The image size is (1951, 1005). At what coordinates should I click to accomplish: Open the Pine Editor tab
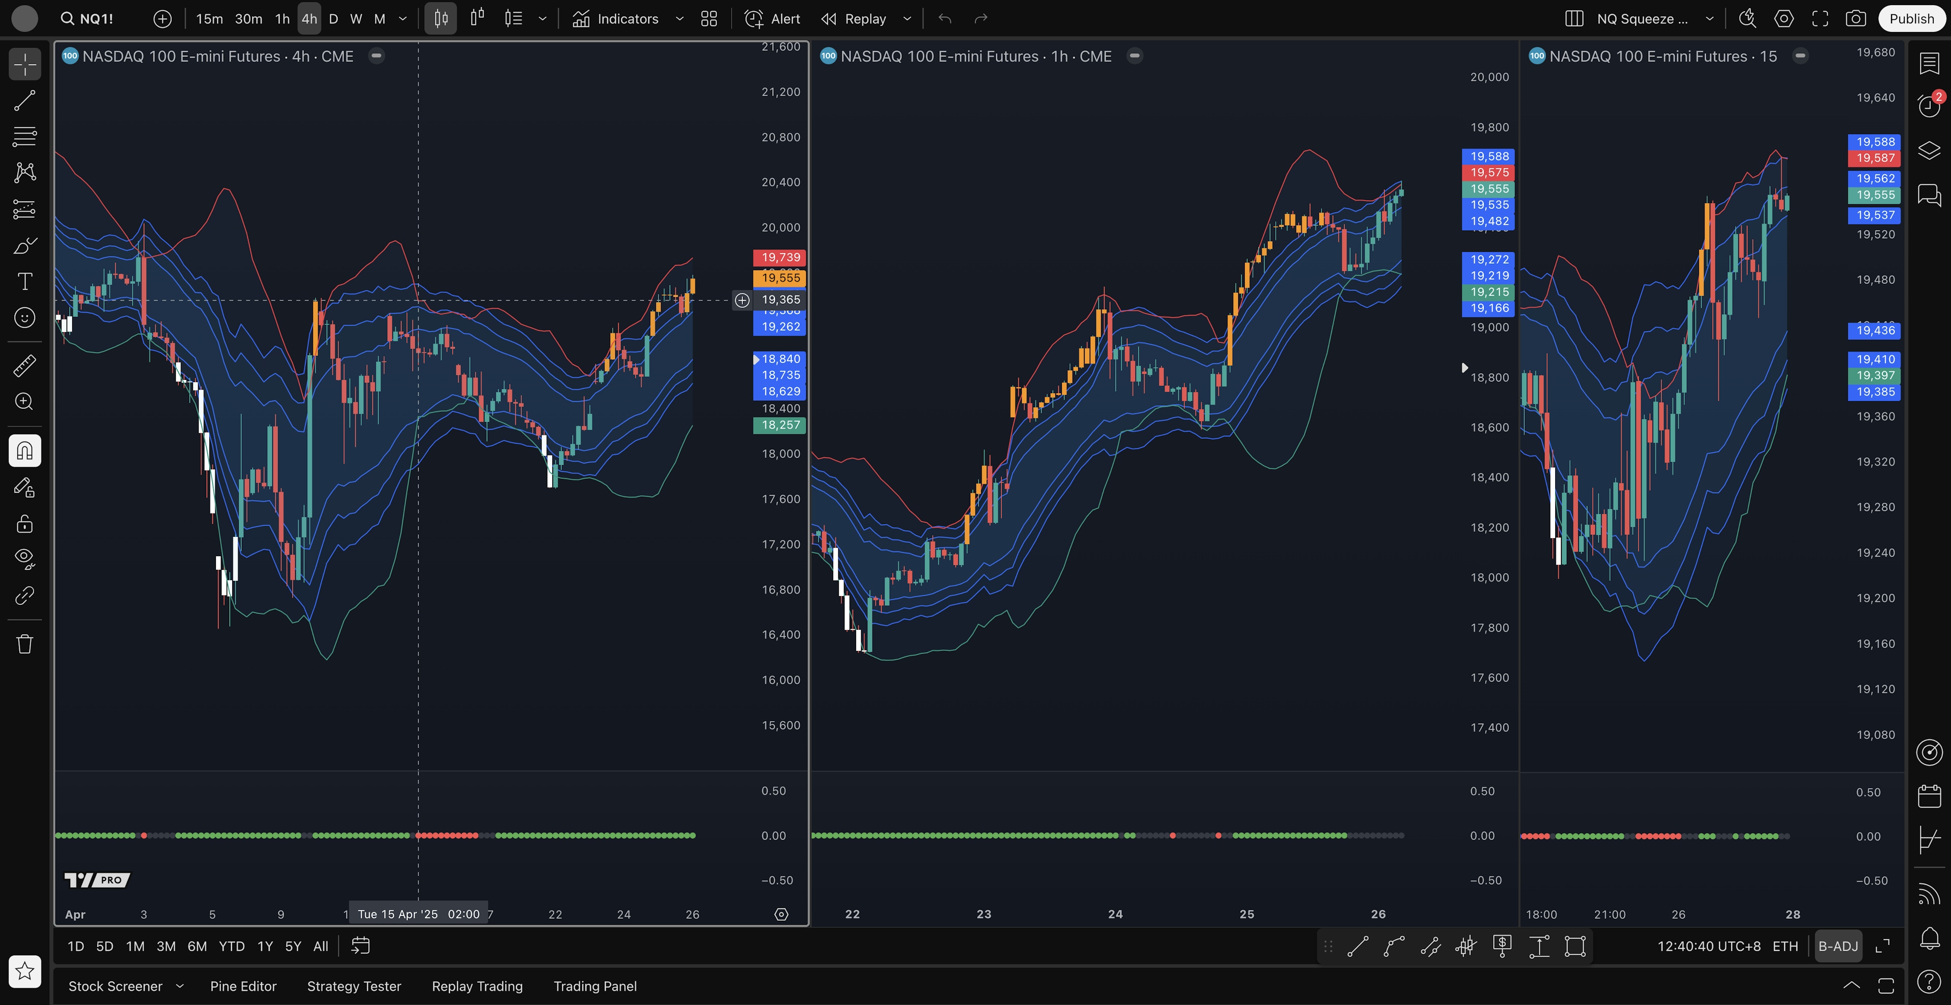click(x=243, y=986)
